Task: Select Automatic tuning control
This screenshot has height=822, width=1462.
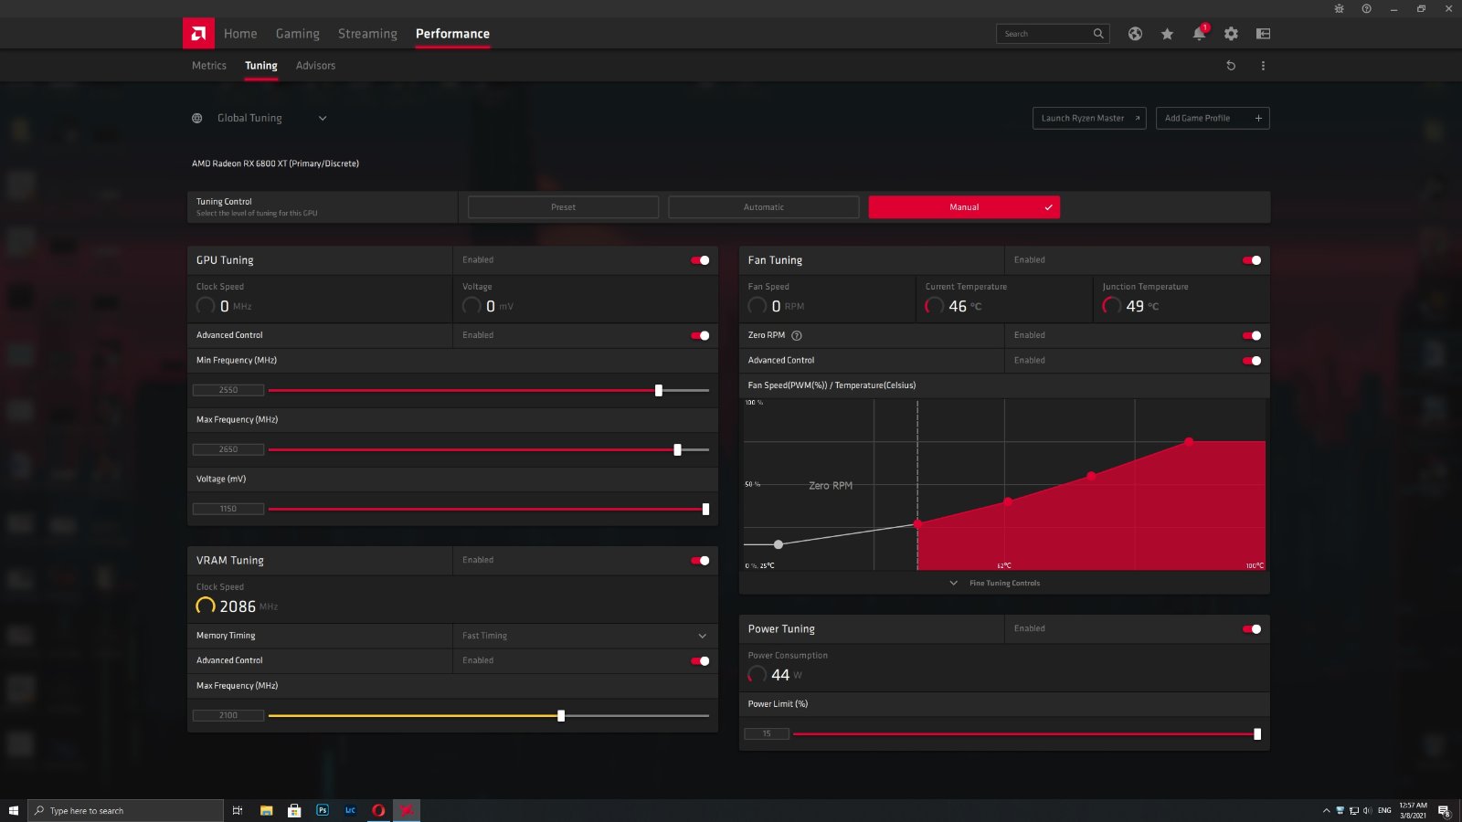Action: (x=763, y=207)
